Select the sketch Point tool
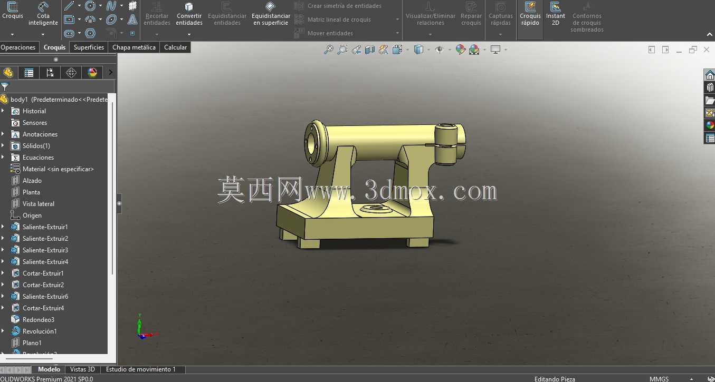This screenshot has width=715, height=382. pyautogui.click(x=132, y=33)
